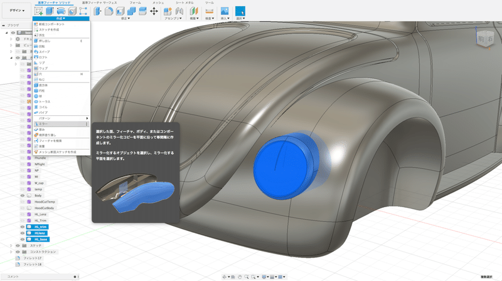Screen dimensions: 502x281
Task: Switch to the サーフェス tab
Action: (100, 3)
